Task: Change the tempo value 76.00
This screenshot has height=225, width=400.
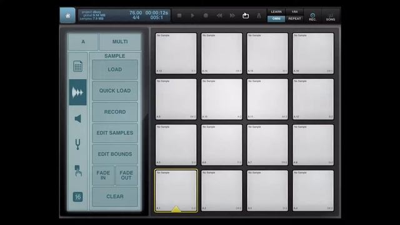Action: coord(136,12)
